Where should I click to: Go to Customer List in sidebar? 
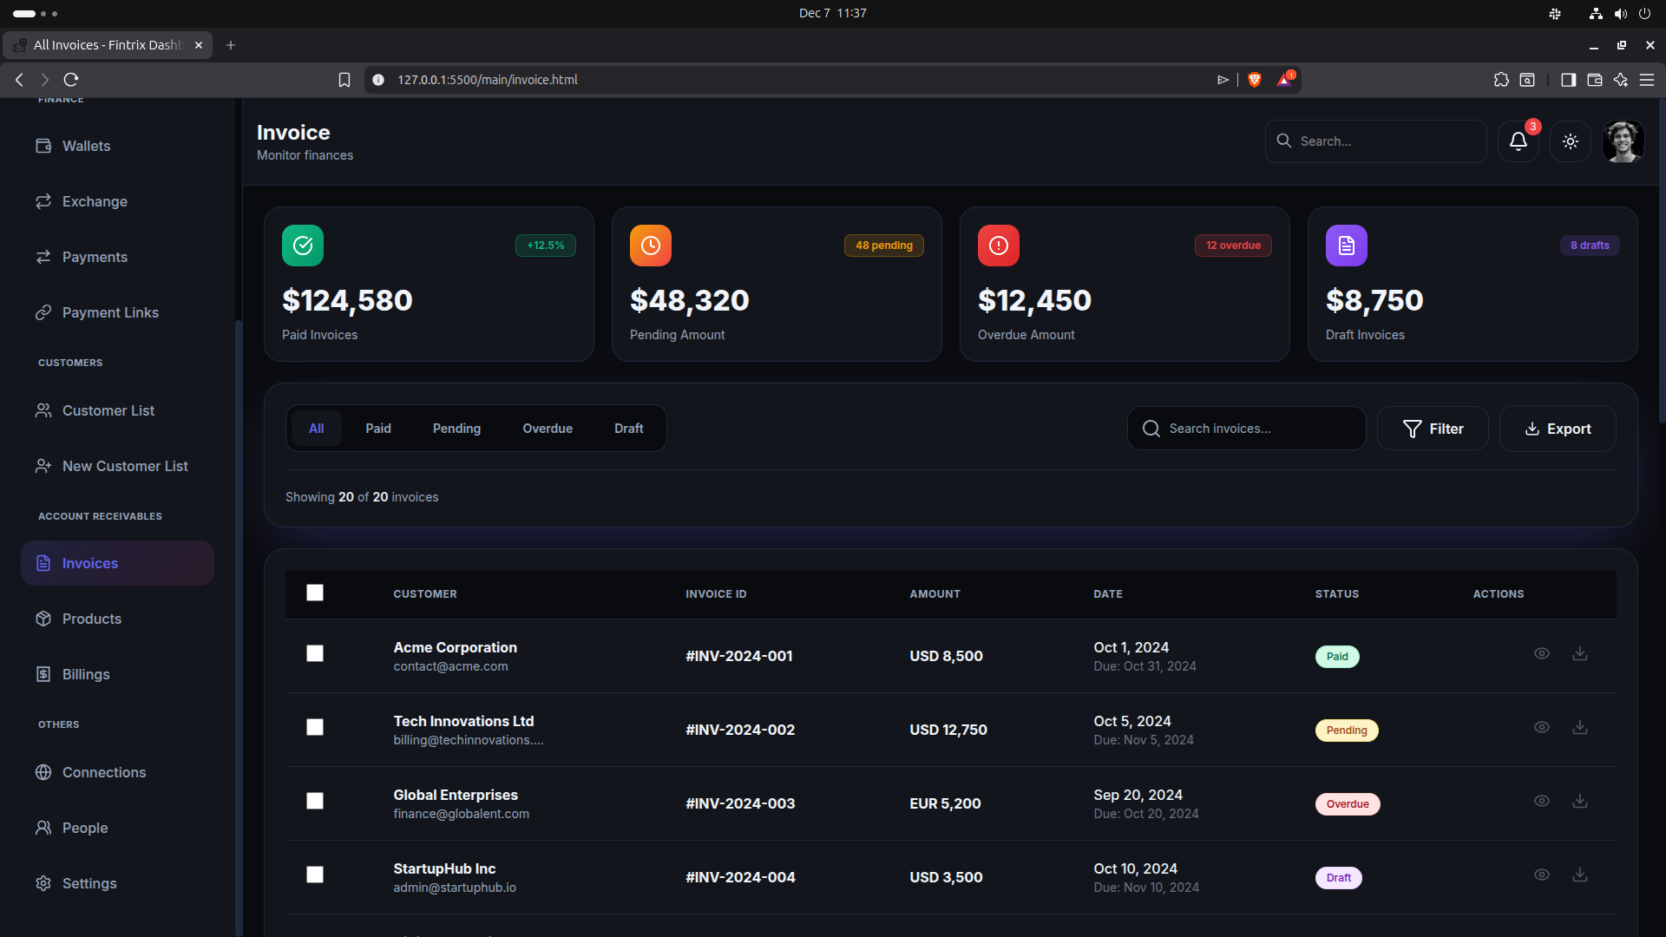coord(108,410)
